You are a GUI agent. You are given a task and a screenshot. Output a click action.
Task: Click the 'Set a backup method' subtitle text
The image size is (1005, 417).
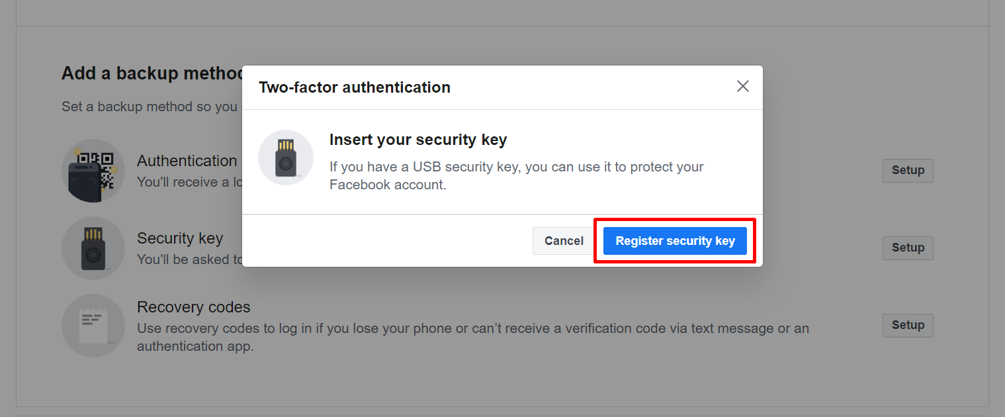click(x=150, y=107)
